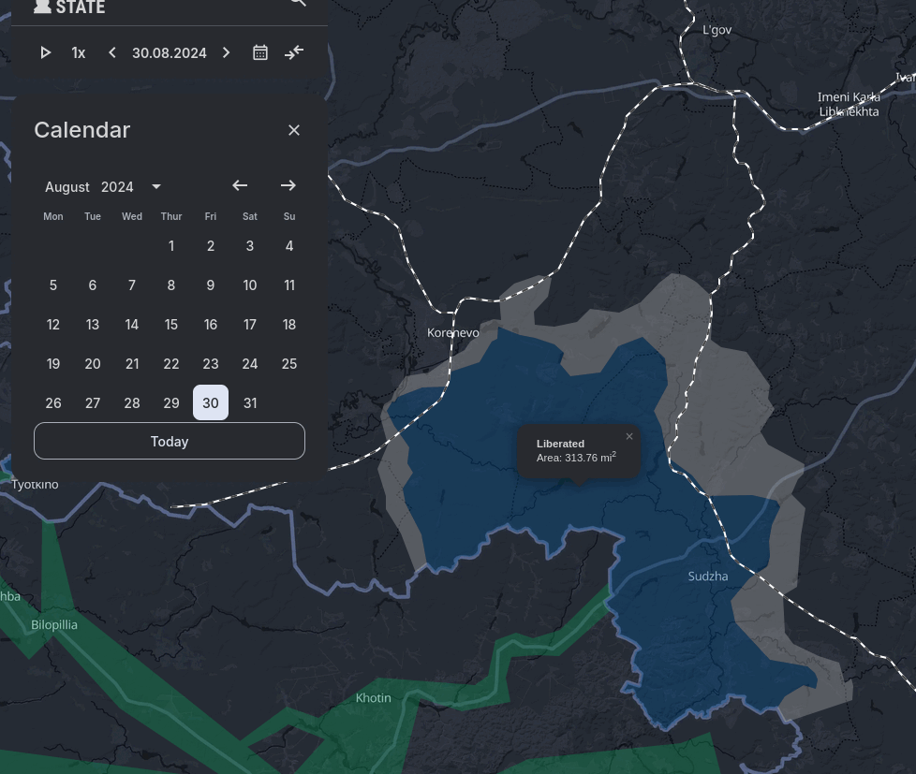Click the 30.08.2024 date text

point(170,53)
